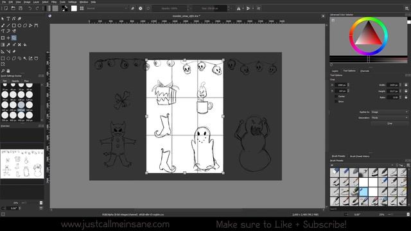Toggle eraser mode in top toolbar
The image size is (411, 231).
tap(133, 8)
